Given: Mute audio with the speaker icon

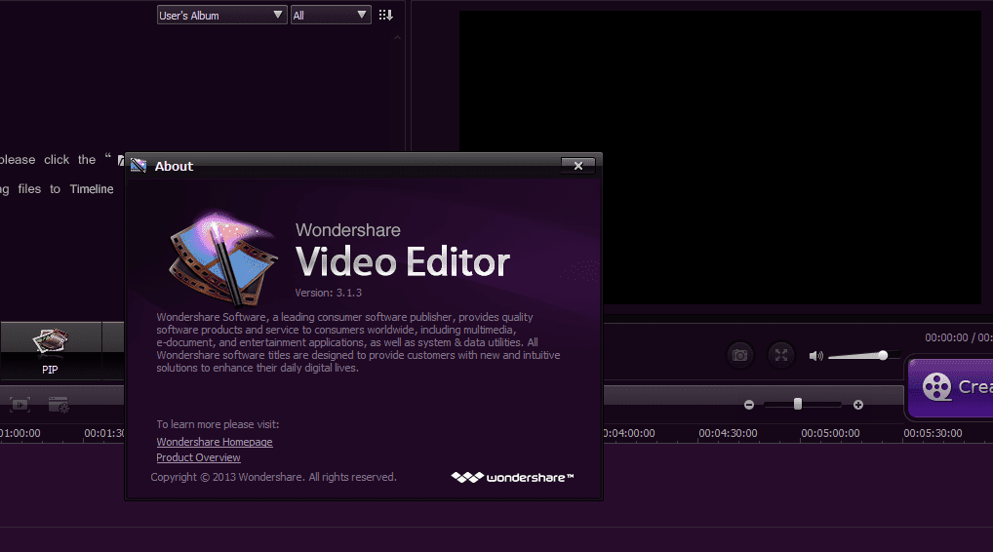Looking at the screenshot, I should (815, 356).
